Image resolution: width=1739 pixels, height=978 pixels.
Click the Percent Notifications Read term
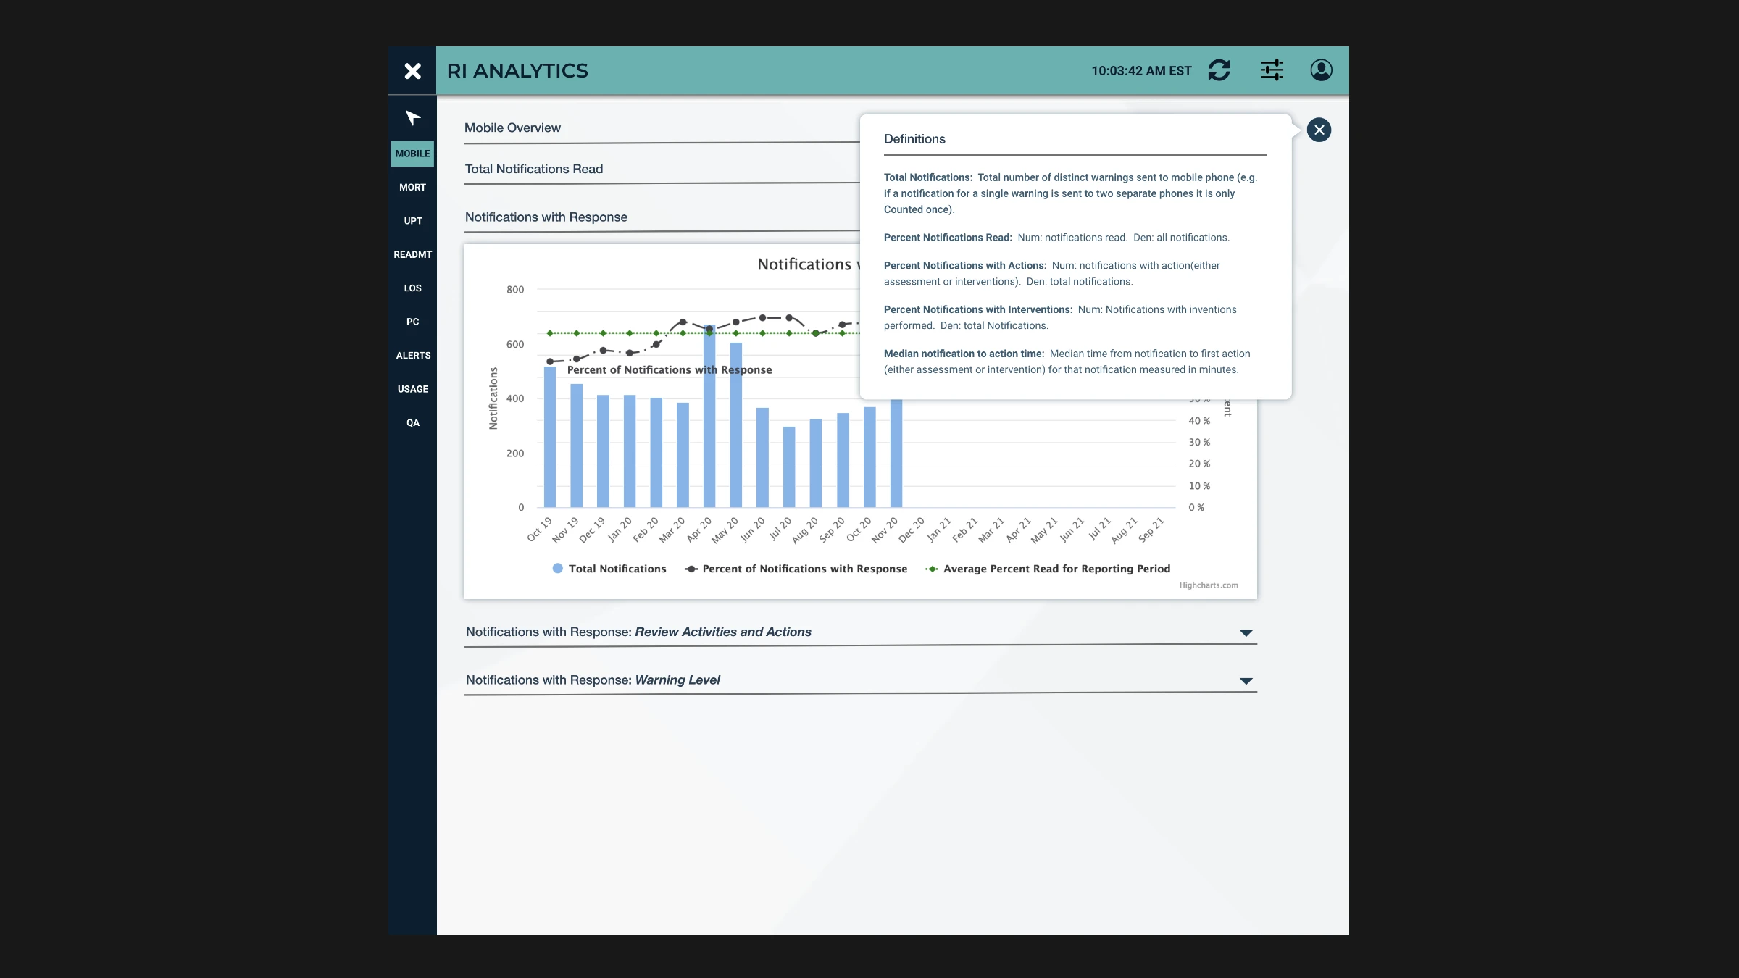[948, 238]
